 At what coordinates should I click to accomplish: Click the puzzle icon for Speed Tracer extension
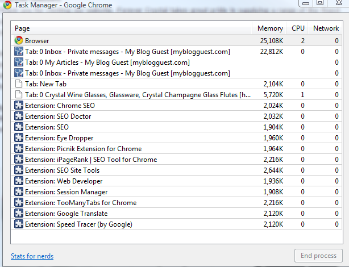click(19, 224)
